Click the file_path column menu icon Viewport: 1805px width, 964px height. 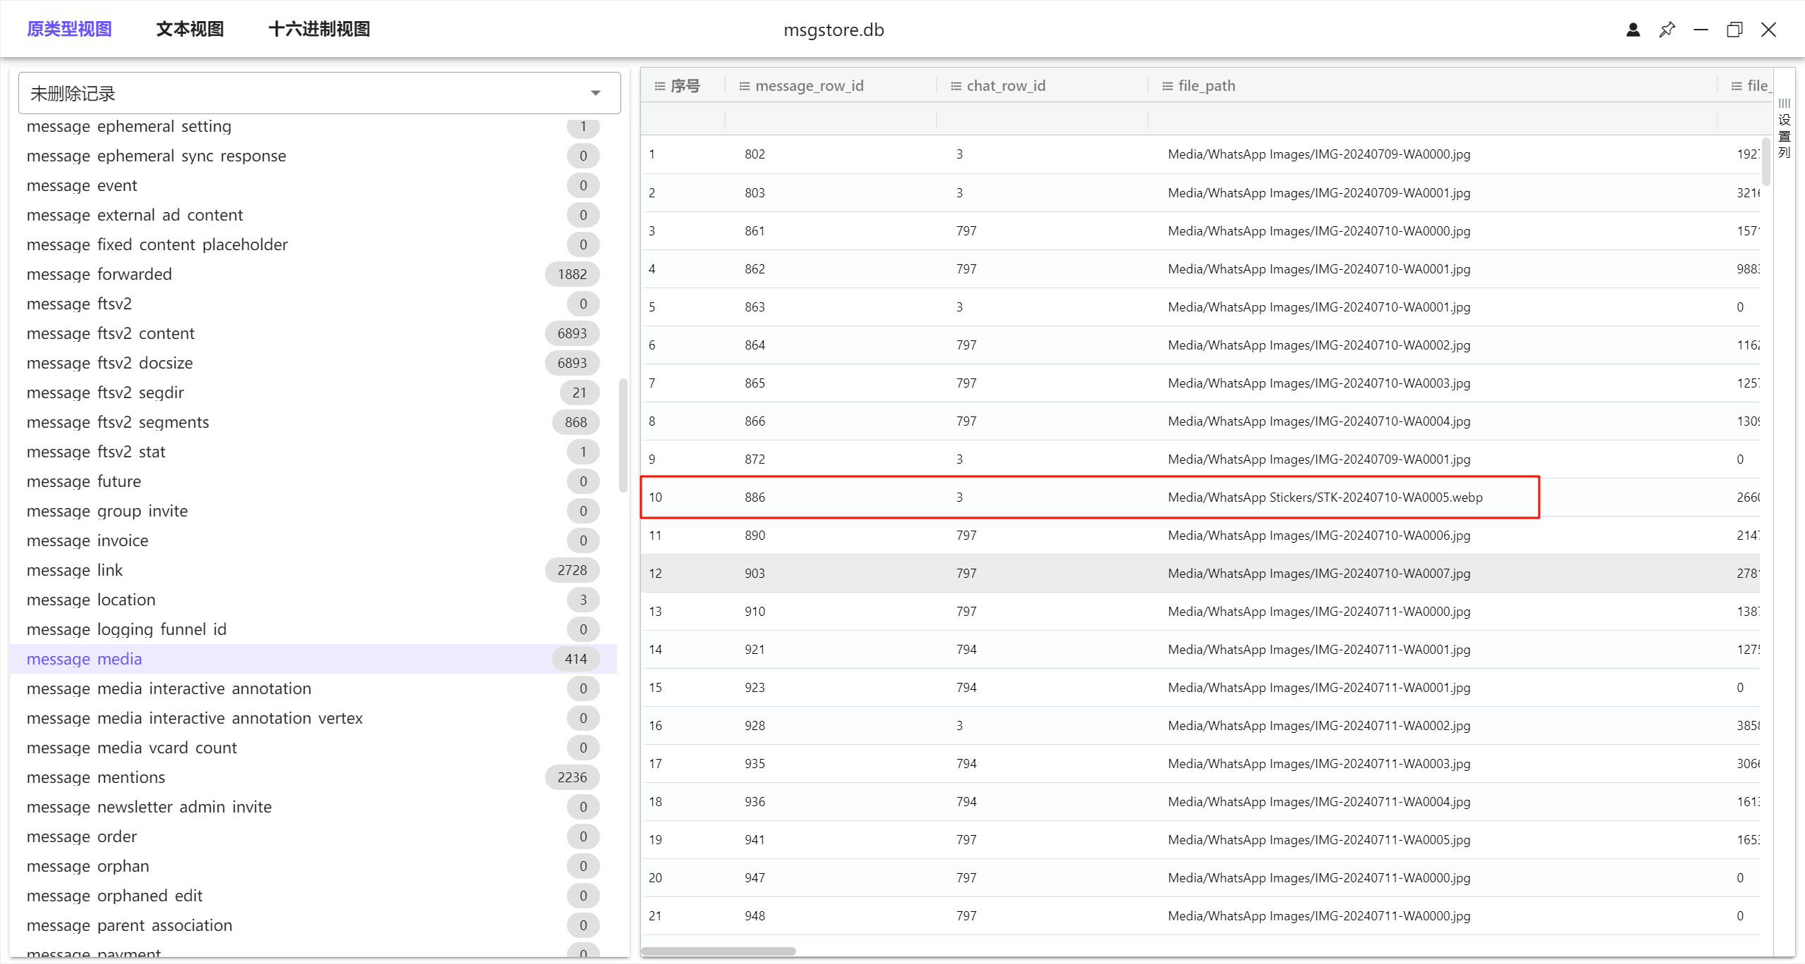pyautogui.click(x=1168, y=86)
